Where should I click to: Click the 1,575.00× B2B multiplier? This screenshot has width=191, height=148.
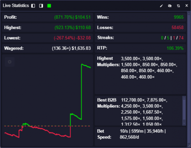131,119
